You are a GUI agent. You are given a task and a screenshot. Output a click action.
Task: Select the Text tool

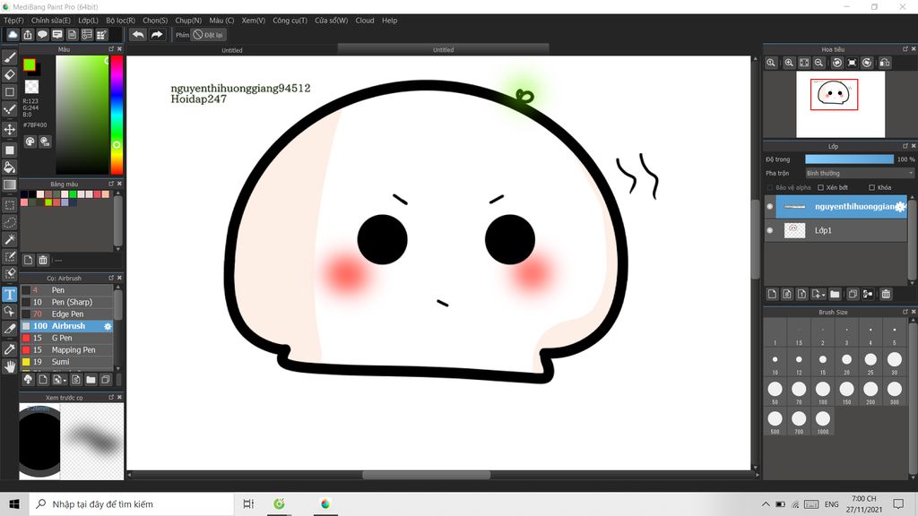click(10, 294)
